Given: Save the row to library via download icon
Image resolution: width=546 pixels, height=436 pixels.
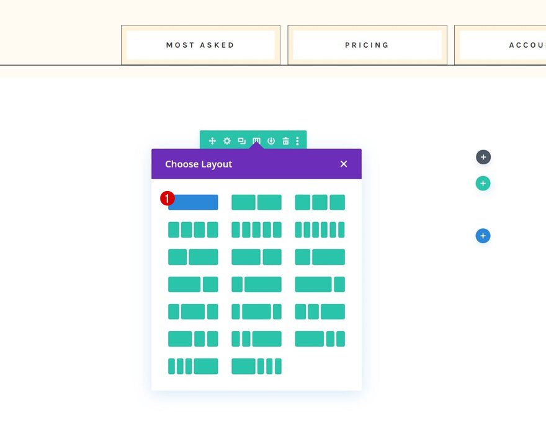Looking at the screenshot, I should (271, 141).
